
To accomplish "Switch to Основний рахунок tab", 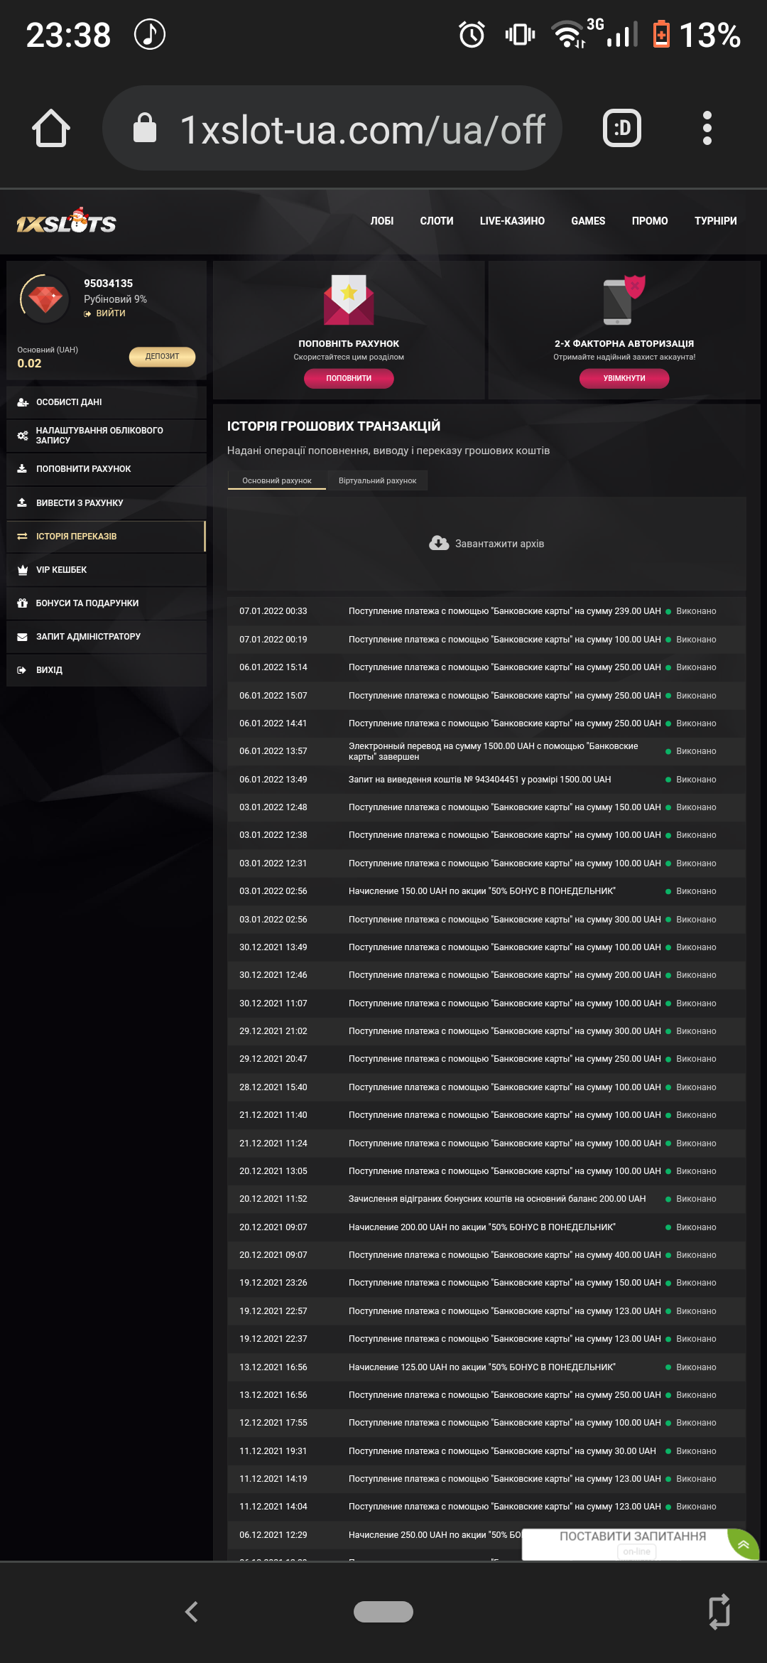I will (277, 480).
